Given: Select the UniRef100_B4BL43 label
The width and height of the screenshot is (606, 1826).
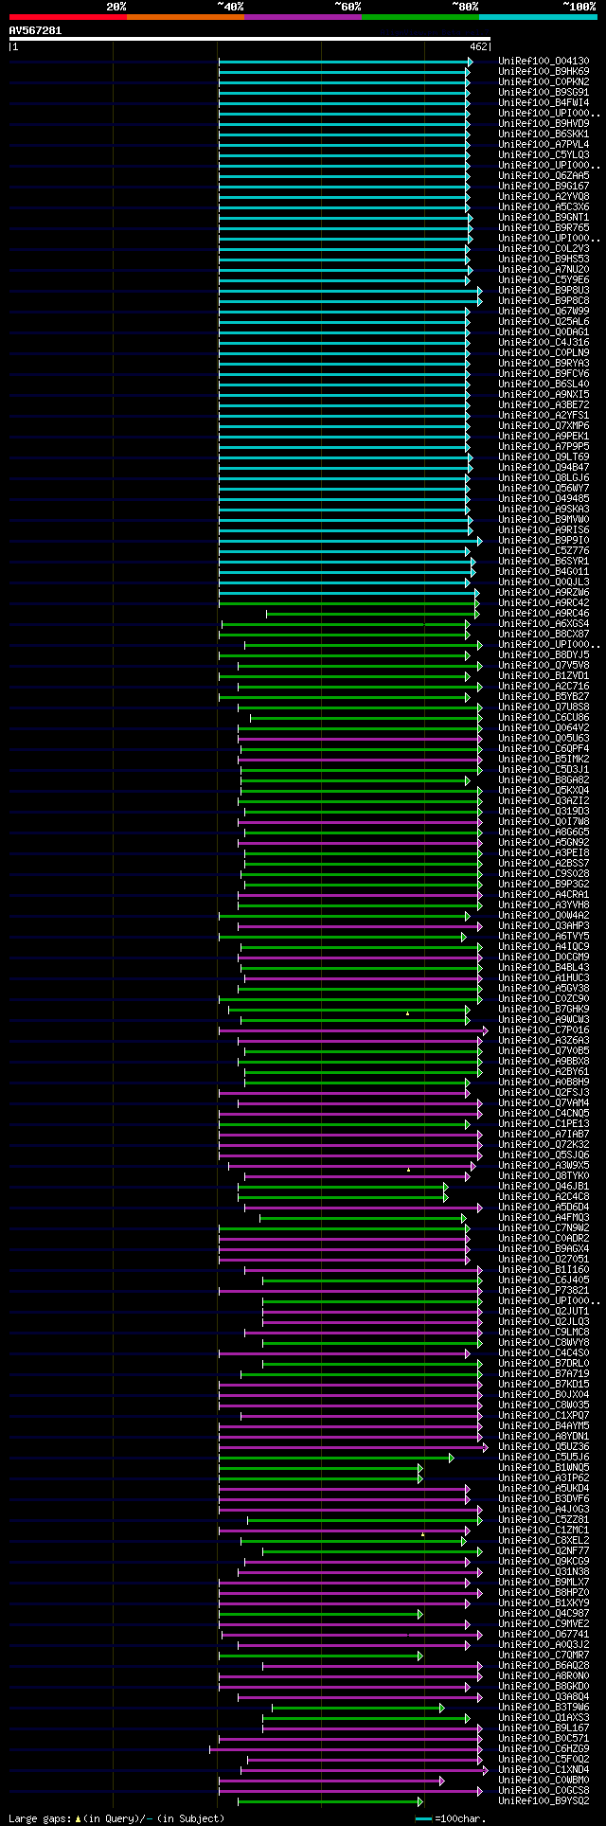Looking at the screenshot, I should tap(544, 967).
